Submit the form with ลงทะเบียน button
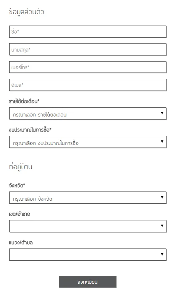This screenshot has width=173, height=295. [88, 282]
